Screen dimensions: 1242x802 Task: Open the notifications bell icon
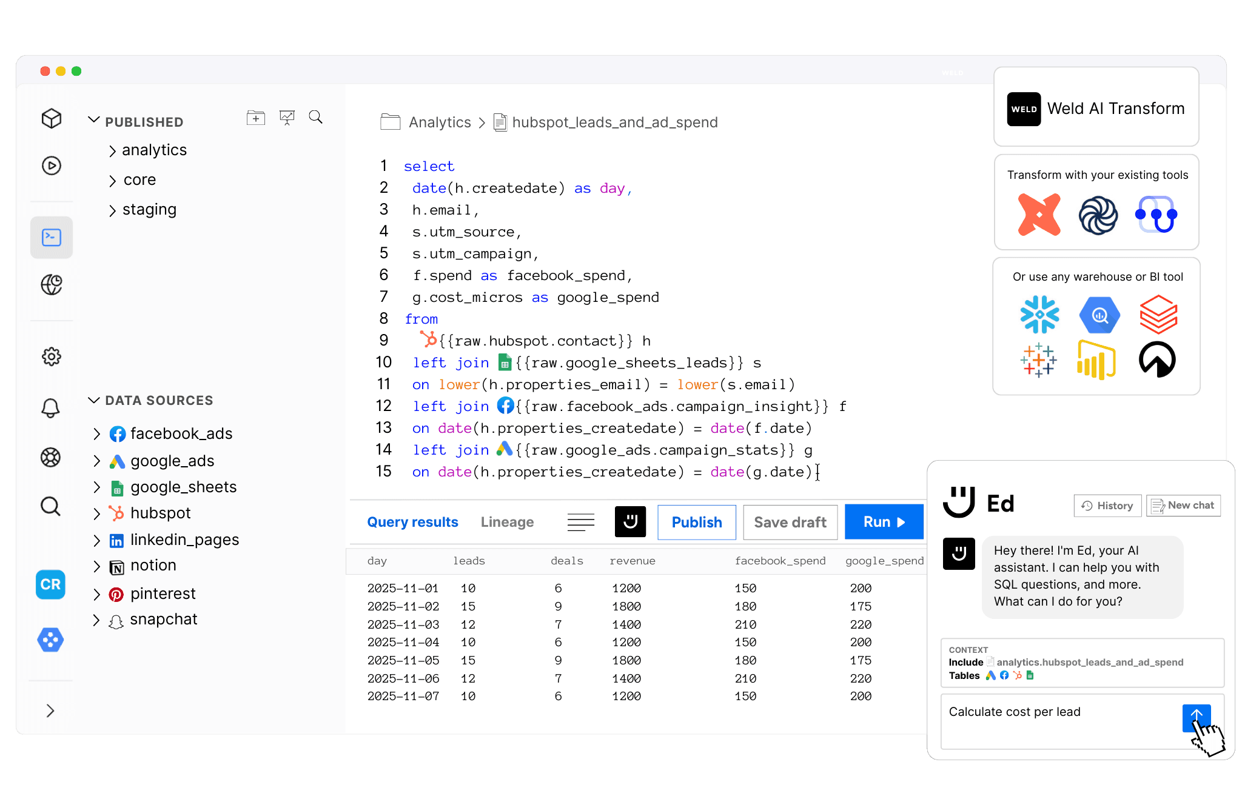[x=51, y=407]
